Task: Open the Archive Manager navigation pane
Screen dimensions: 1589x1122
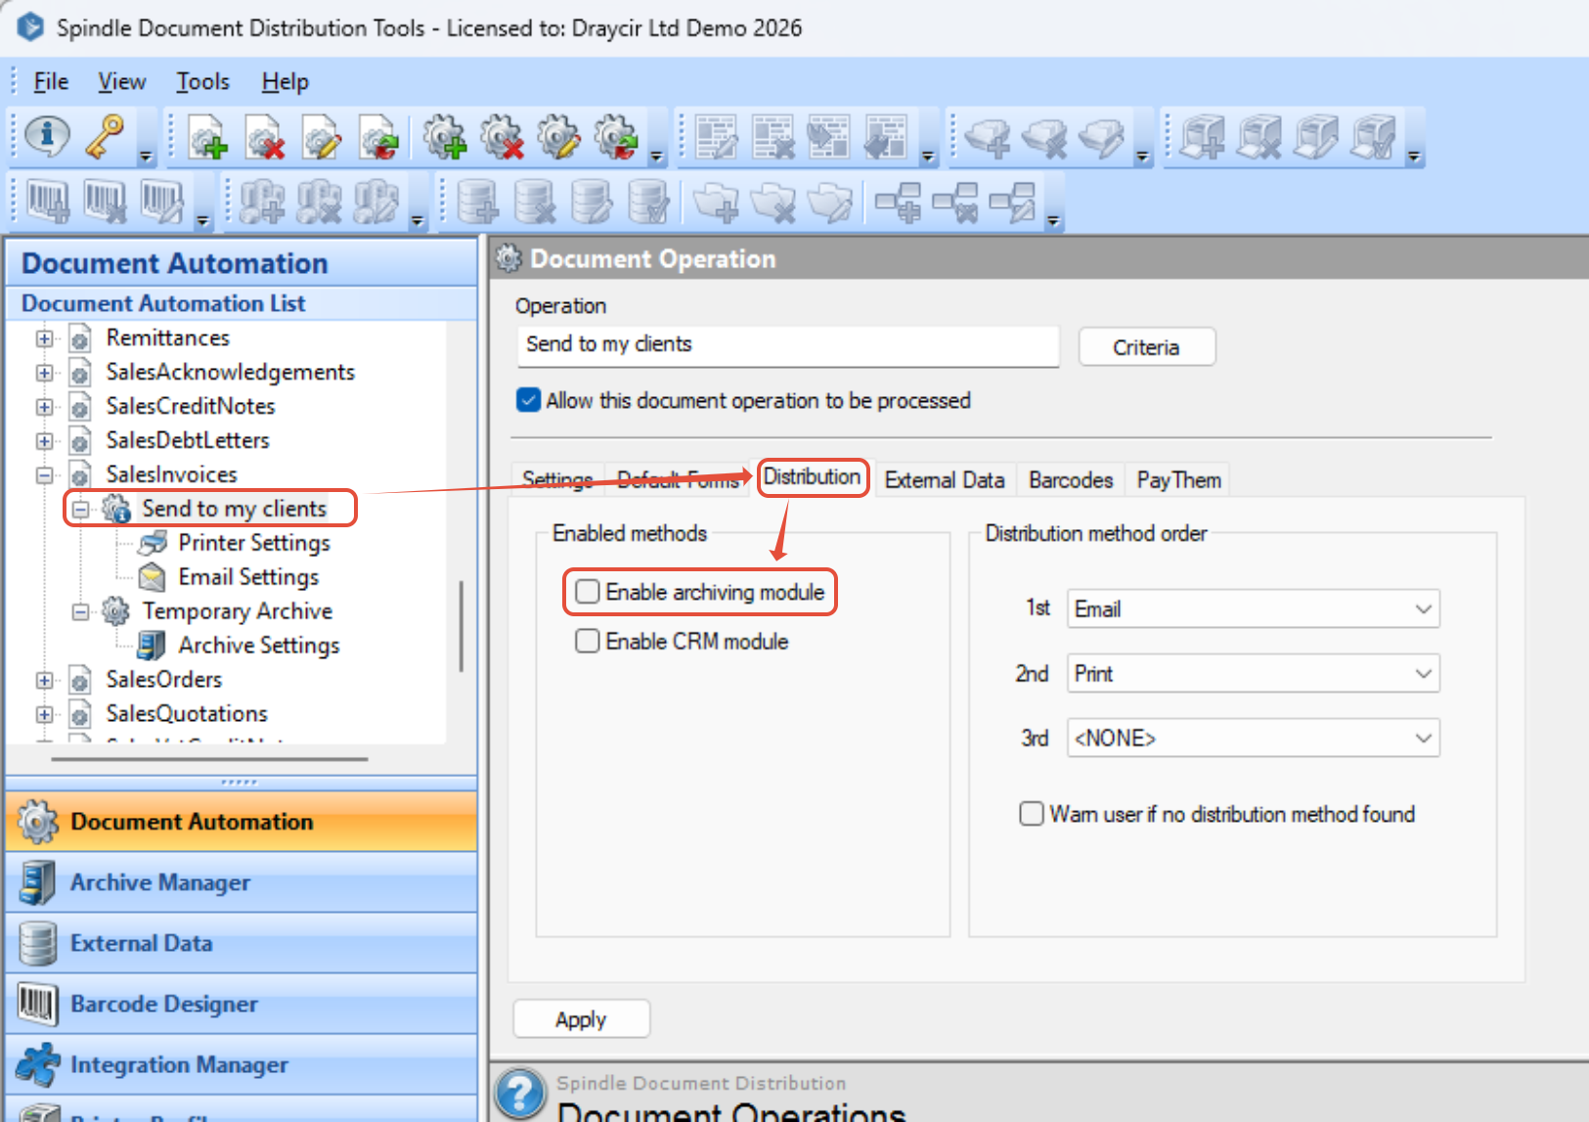Action: 241,881
